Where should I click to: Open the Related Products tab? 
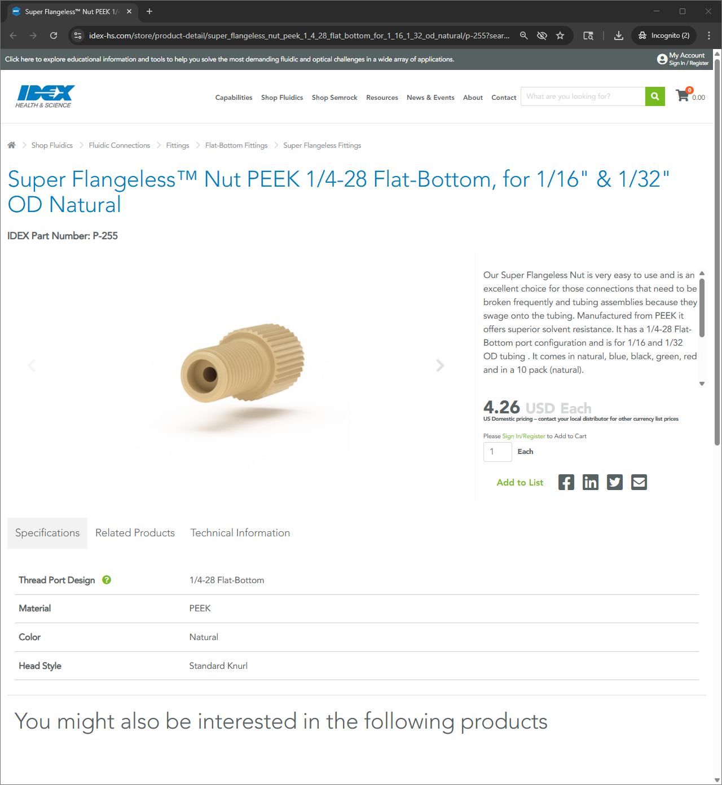click(135, 533)
